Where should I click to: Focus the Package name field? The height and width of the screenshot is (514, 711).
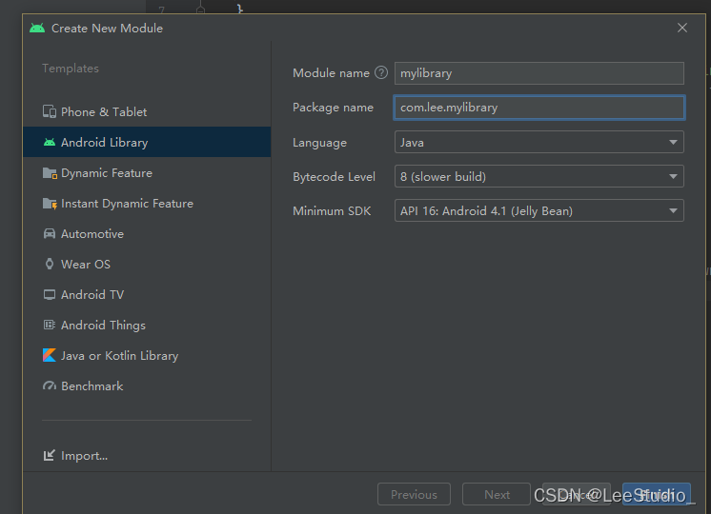tap(539, 108)
